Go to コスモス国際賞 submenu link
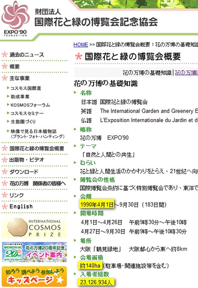Screen dimensions: 198x288 [26, 88]
